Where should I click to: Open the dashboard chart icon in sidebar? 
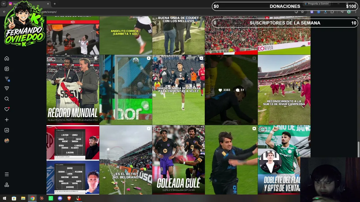[x=7, y=130]
